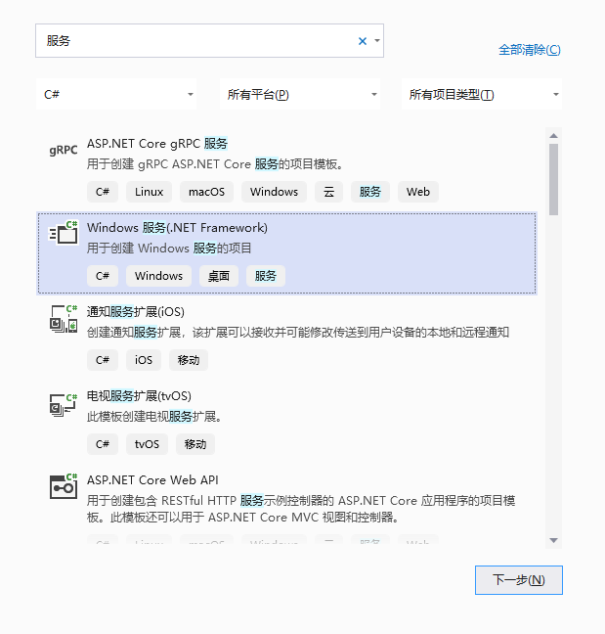The image size is (605, 634).
Task: Click the Windows 服务 template icon
Action: click(64, 233)
